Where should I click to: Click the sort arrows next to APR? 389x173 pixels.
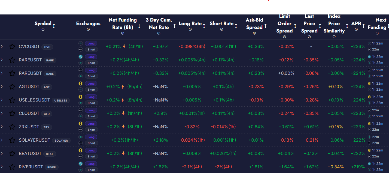point(364,26)
